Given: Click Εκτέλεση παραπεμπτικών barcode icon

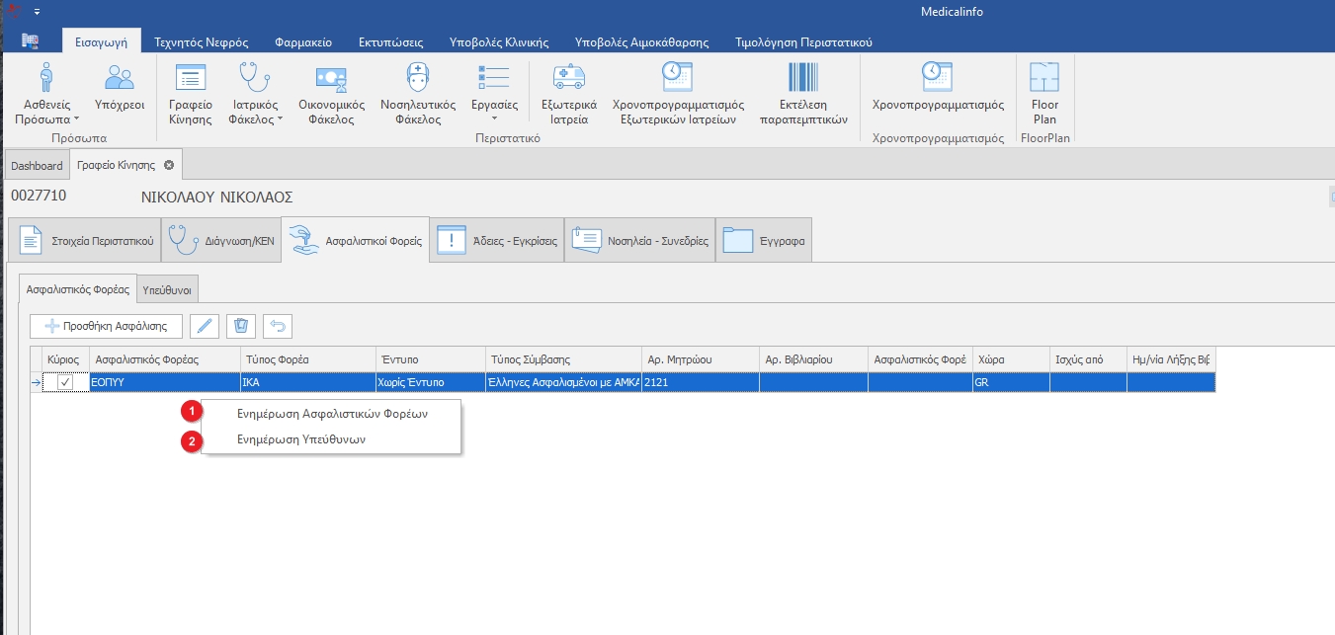Looking at the screenshot, I should pos(802,94).
